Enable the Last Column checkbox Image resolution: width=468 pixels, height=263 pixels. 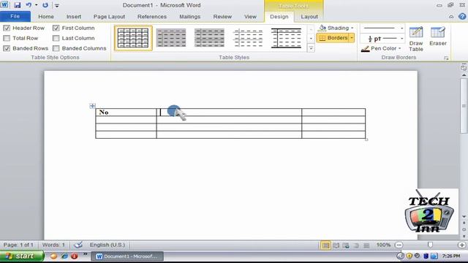[x=56, y=38]
